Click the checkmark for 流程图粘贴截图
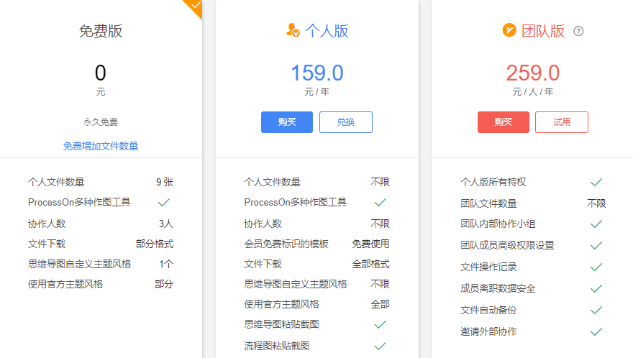This screenshot has height=358, width=633. pos(380,346)
